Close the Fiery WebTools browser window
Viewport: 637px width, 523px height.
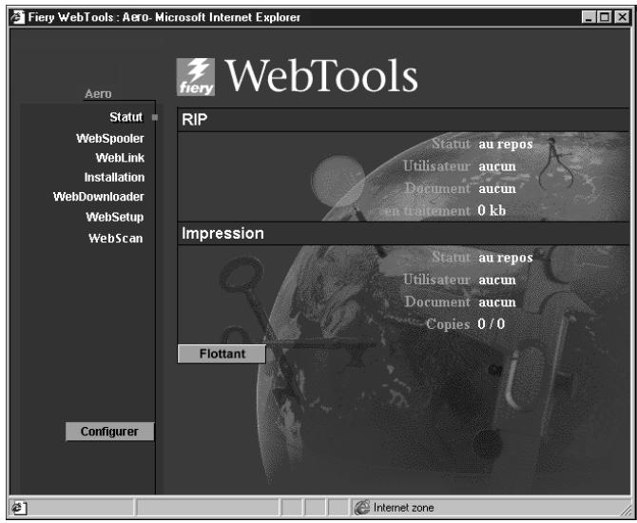point(622,17)
